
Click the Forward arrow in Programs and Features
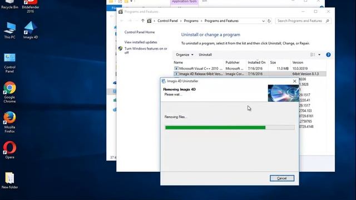(x=130, y=21)
